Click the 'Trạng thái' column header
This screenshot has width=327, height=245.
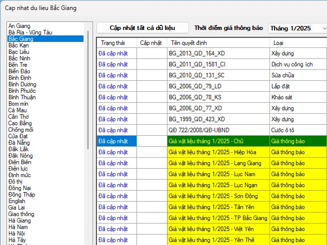[x=114, y=42]
